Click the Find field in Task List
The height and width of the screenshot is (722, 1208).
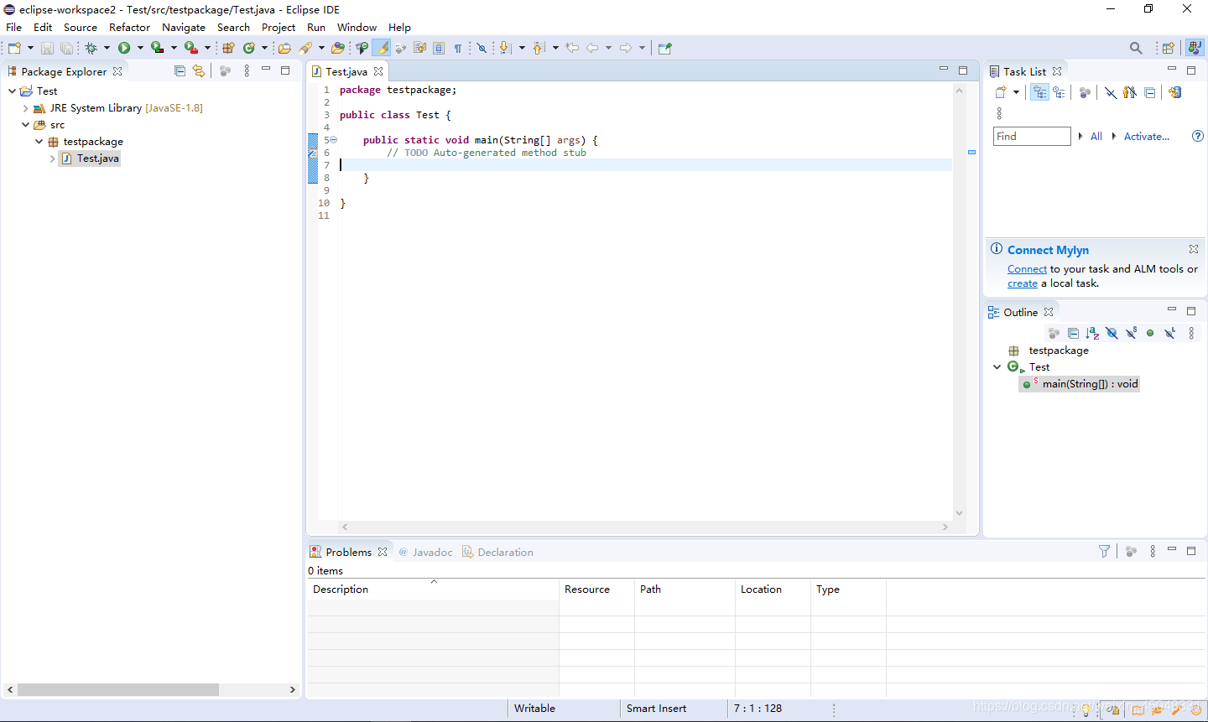[1032, 136]
